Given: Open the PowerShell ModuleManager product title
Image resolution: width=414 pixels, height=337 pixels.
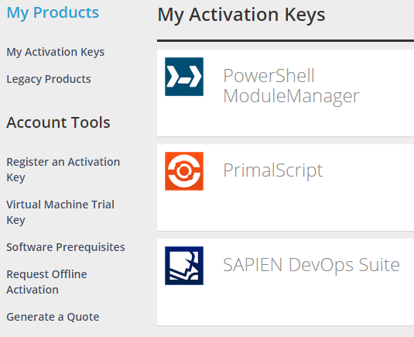Looking at the screenshot, I should 291,86.
